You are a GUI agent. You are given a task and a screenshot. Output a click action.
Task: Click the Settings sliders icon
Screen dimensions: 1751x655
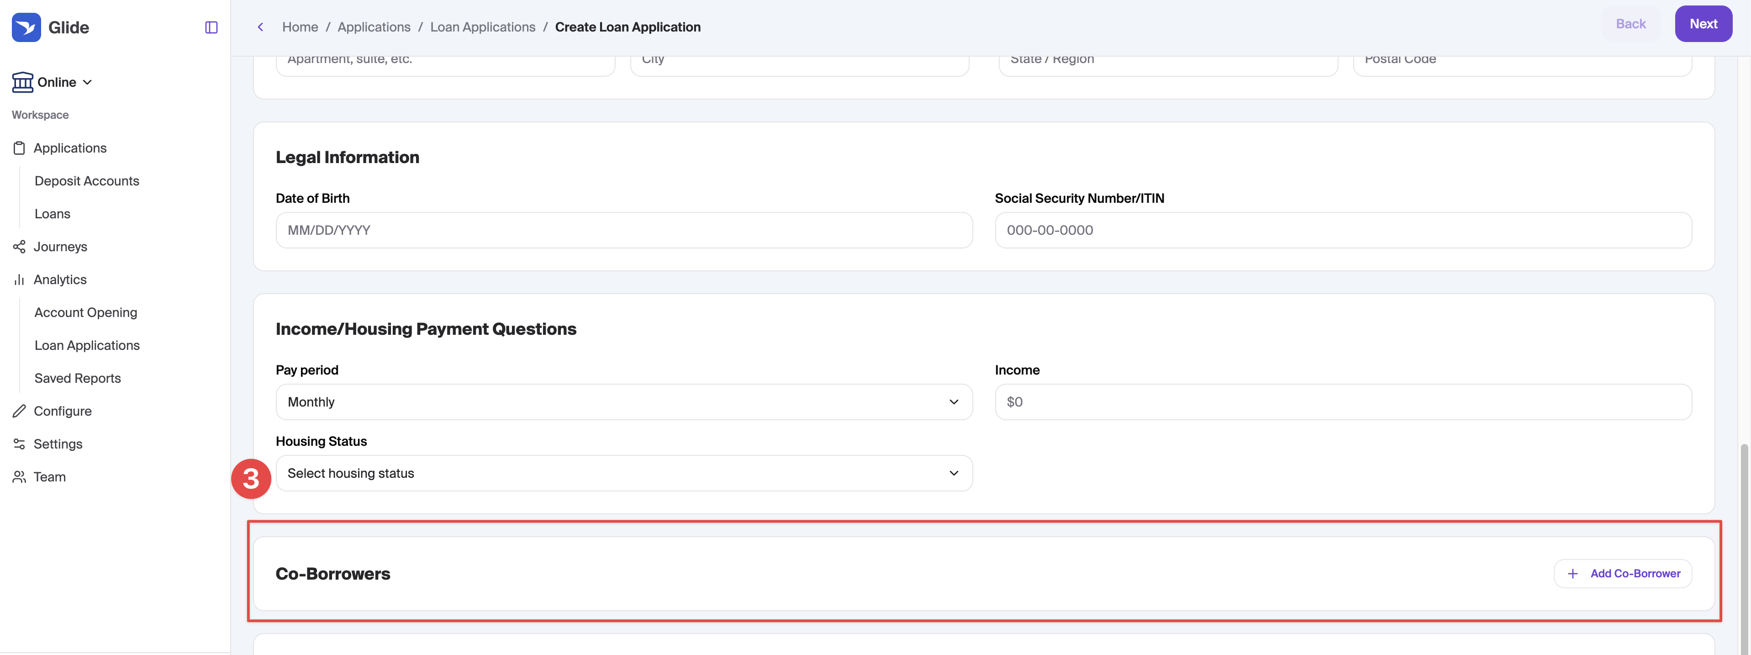pyautogui.click(x=19, y=444)
